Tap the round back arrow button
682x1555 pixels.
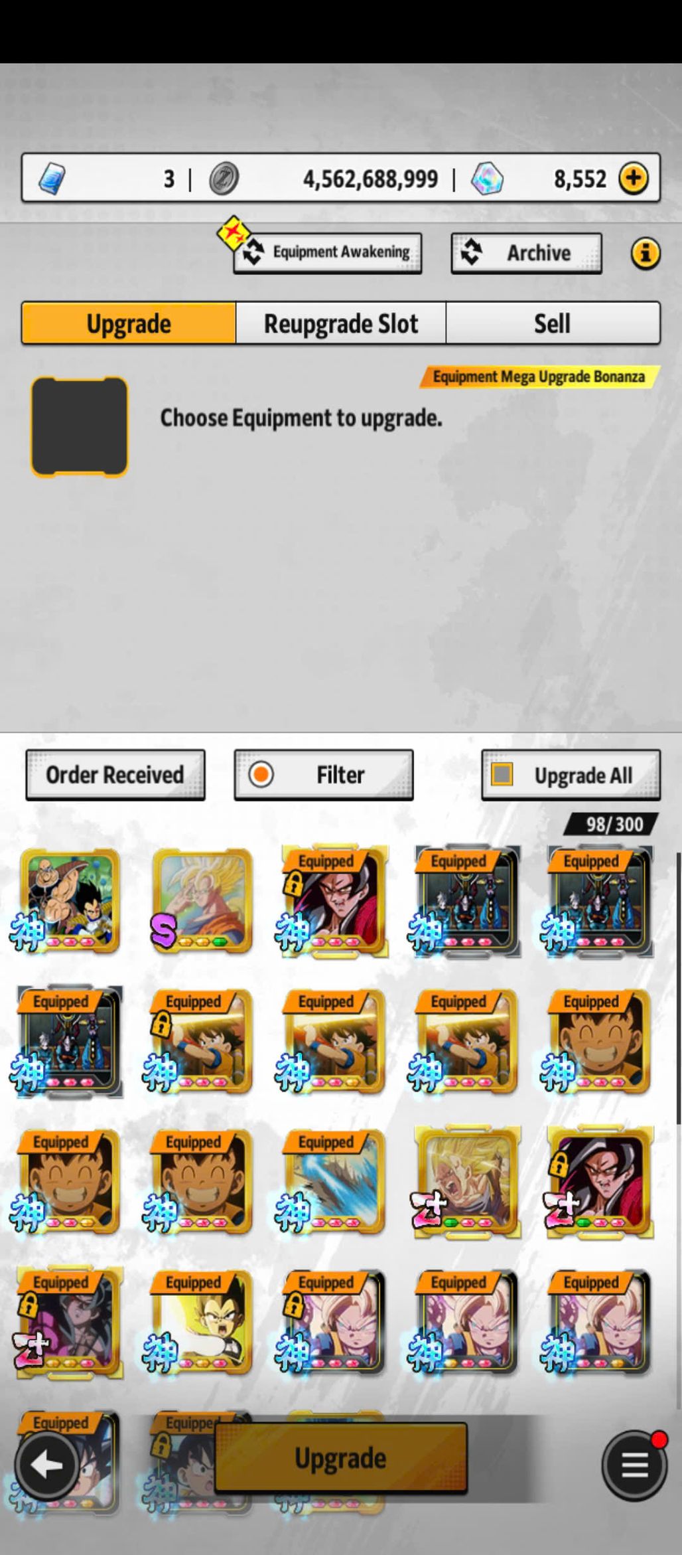(x=48, y=1465)
